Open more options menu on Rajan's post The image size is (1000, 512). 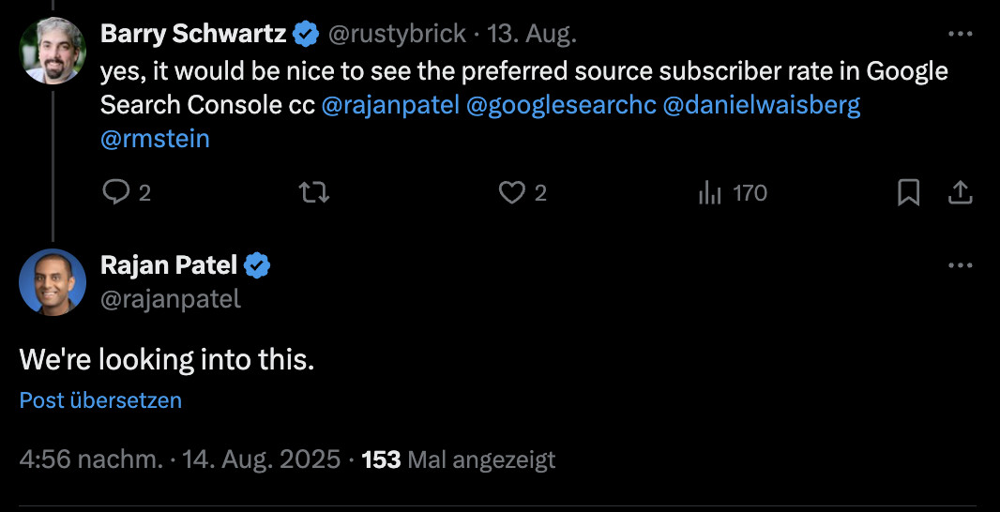[960, 265]
